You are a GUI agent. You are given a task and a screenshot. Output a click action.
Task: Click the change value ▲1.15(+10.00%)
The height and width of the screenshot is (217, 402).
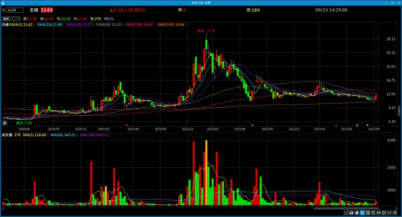[128, 10]
